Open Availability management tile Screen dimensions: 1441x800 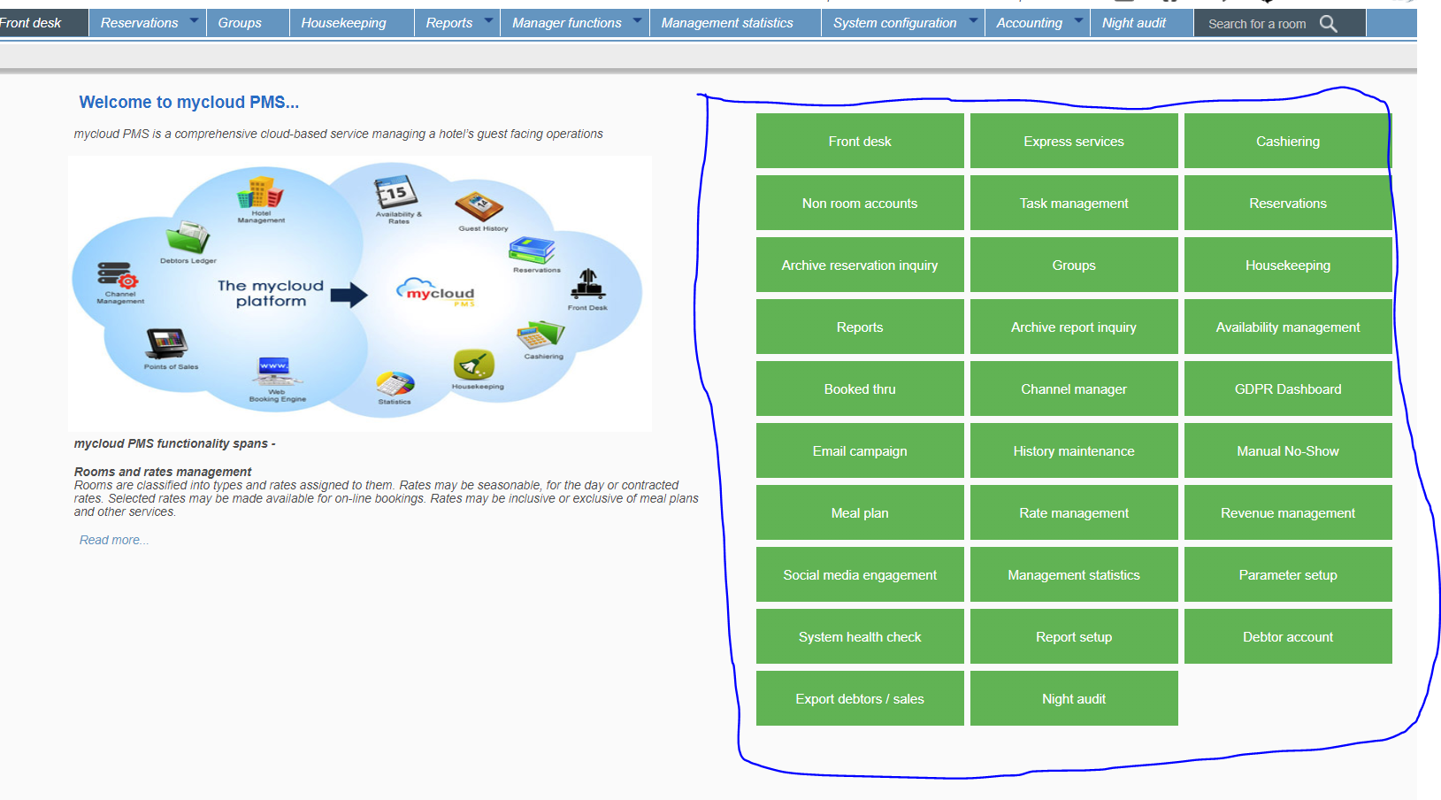coord(1288,327)
